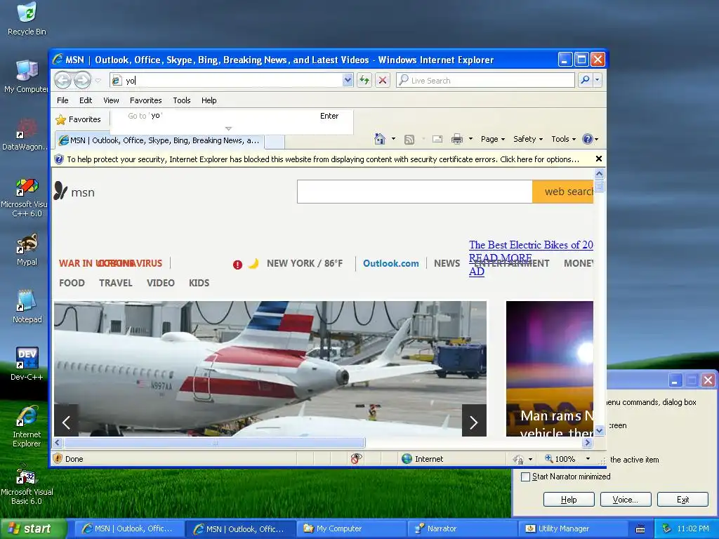The height and width of the screenshot is (539, 719).
Task: Open the Help menu
Action: (x=209, y=100)
